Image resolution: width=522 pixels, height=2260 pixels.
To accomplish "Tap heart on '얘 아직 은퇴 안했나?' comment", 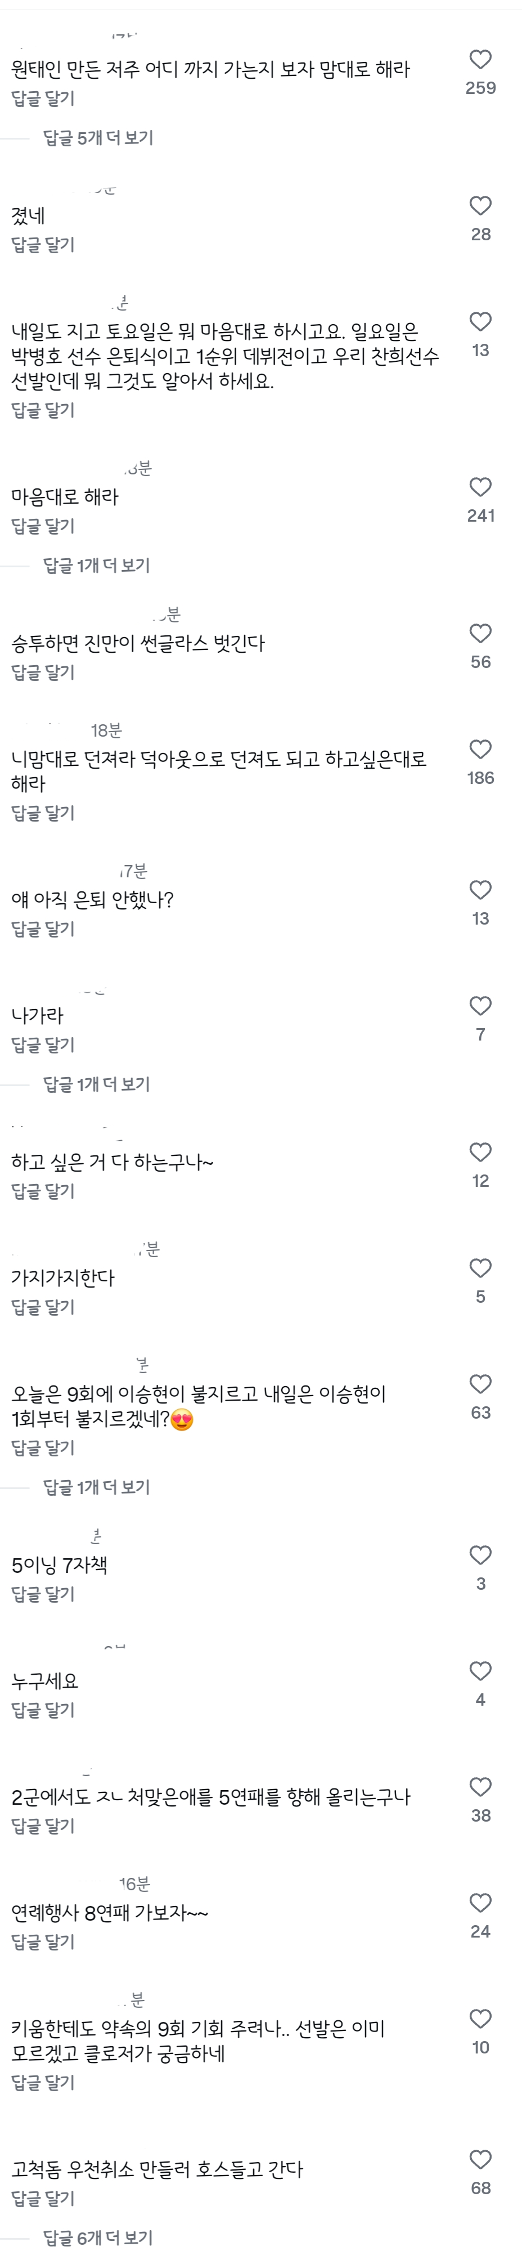I will pyautogui.click(x=480, y=890).
